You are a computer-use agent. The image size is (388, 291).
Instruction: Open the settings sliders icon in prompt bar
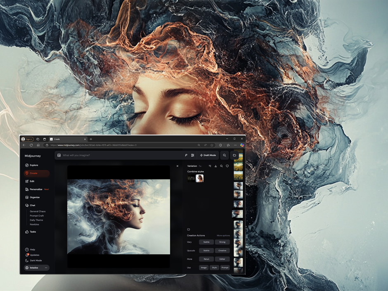192,155
